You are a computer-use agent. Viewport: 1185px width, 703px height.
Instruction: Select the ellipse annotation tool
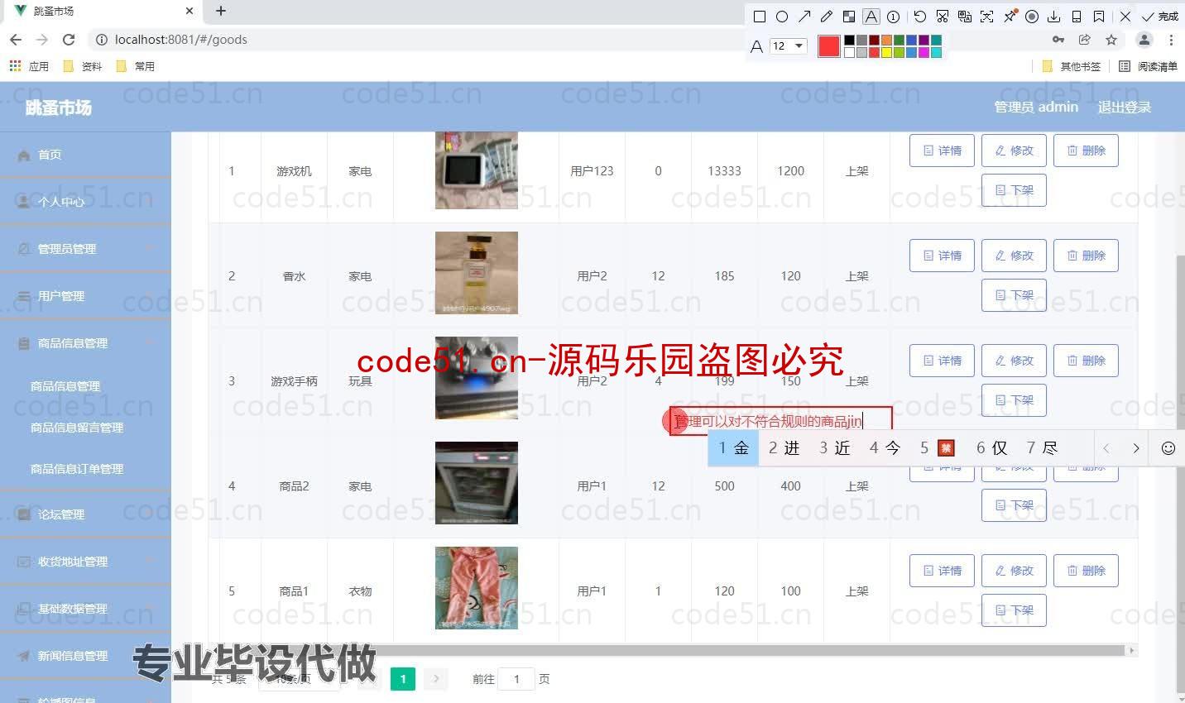(x=782, y=16)
